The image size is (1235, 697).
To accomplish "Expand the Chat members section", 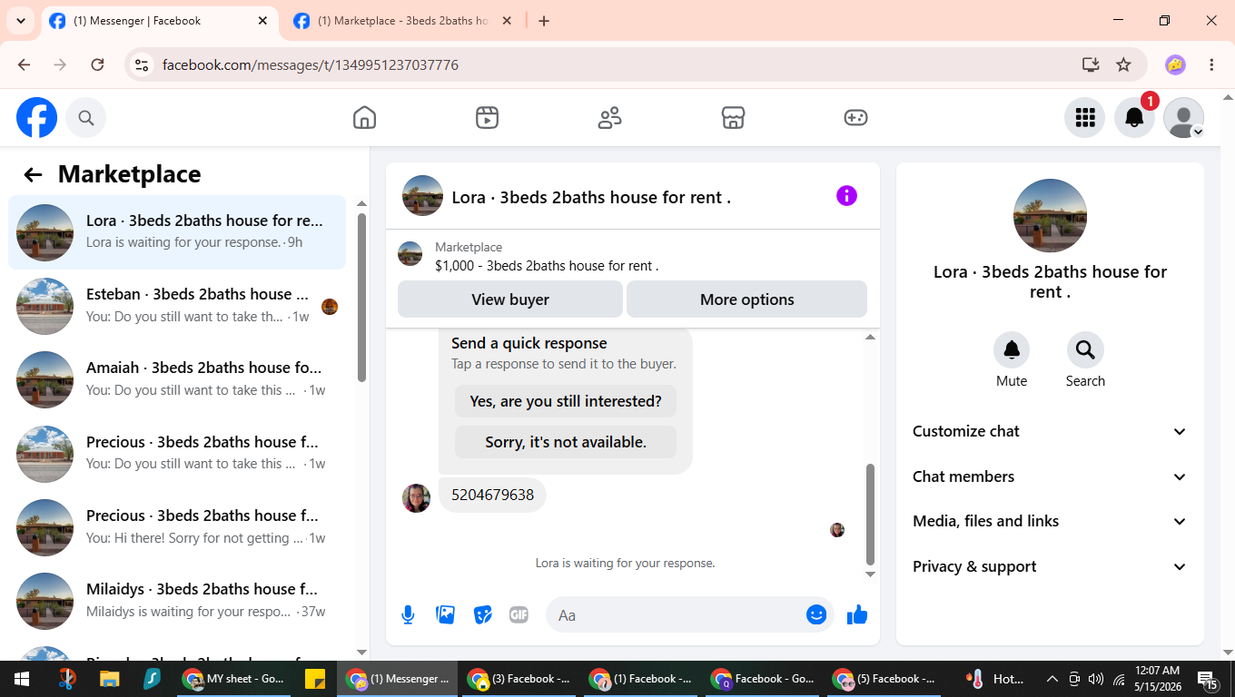I will [x=1050, y=476].
